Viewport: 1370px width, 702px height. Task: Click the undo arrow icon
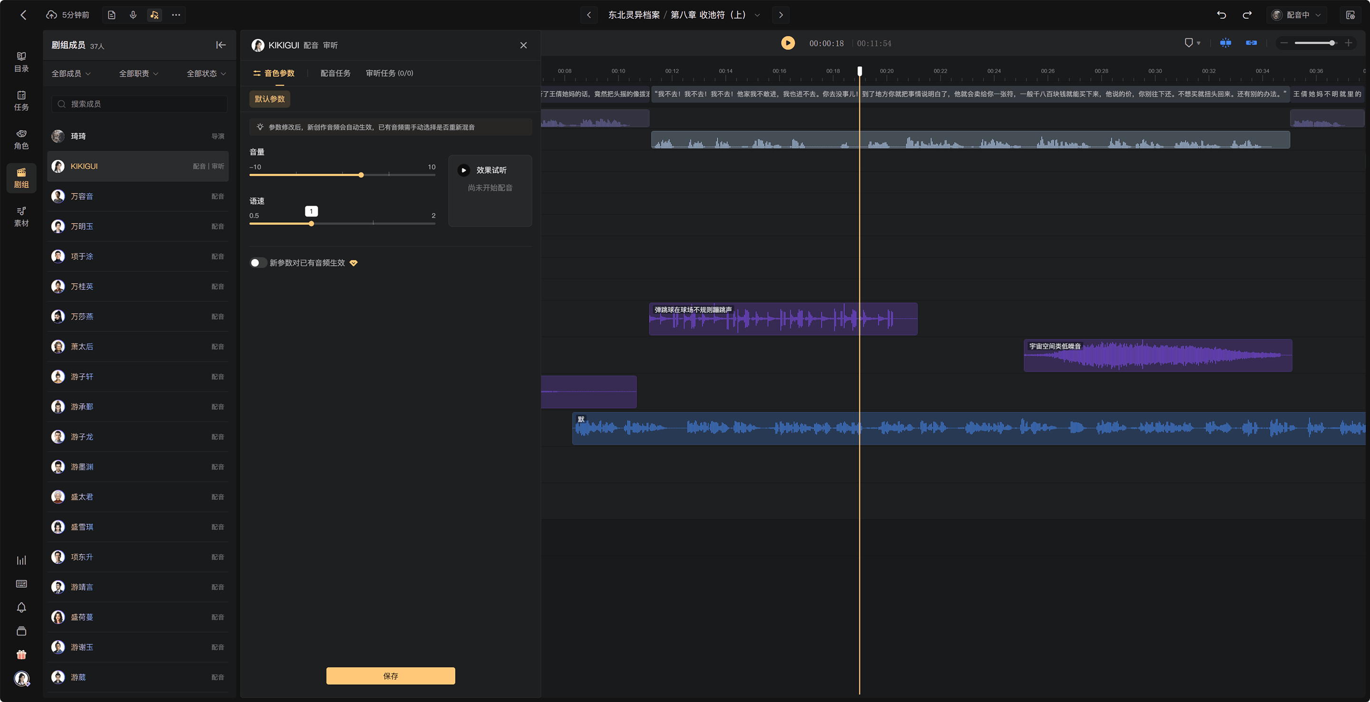click(x=1221, y=15)
